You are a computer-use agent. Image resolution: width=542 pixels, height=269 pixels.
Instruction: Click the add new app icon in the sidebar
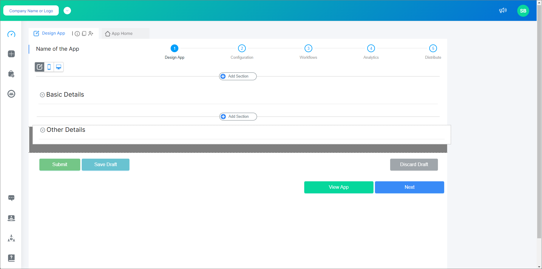[11, 54]
